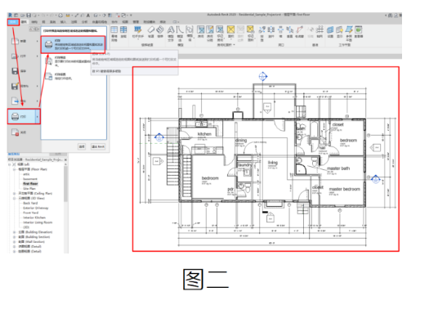Open the Architecture ribbon tab
This screenshot has width=447, height=323.
(24, 22)
